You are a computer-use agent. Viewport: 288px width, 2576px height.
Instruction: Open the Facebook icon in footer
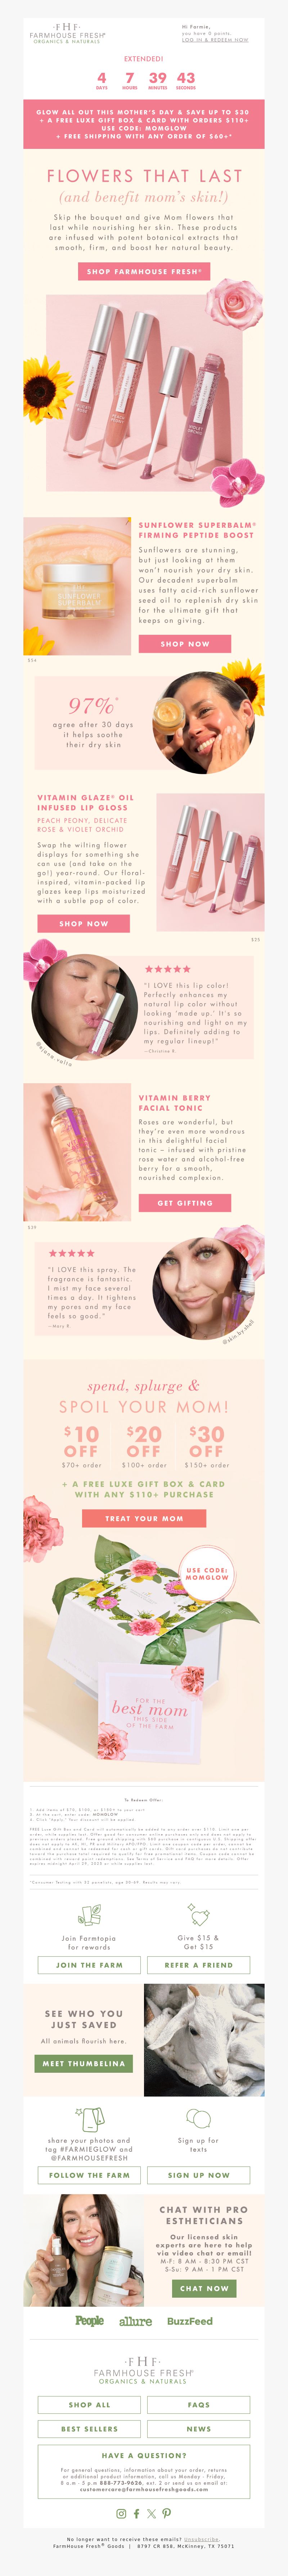[137, 2513]
